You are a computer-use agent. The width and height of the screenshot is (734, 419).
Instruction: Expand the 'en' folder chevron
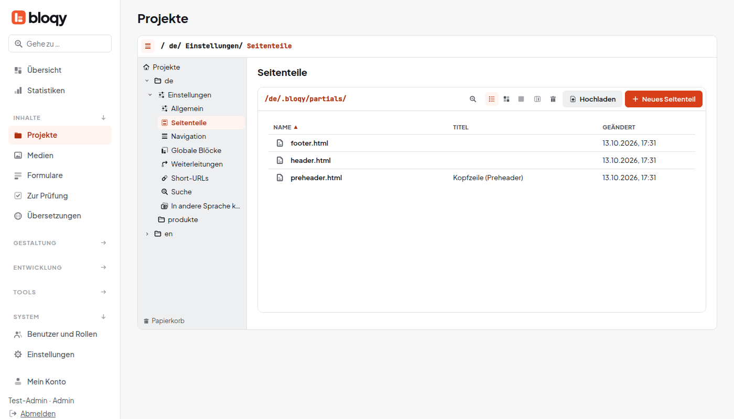(147, 234)
